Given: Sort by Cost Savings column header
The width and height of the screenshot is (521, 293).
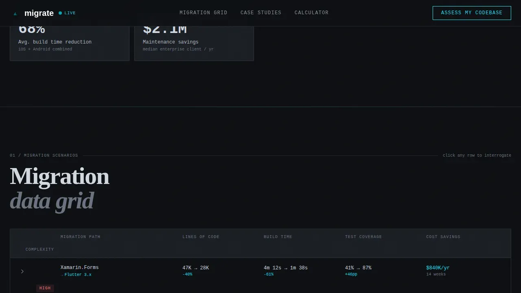Looking at the screenshot, I should pyautogui.click(x=443, y=237).
